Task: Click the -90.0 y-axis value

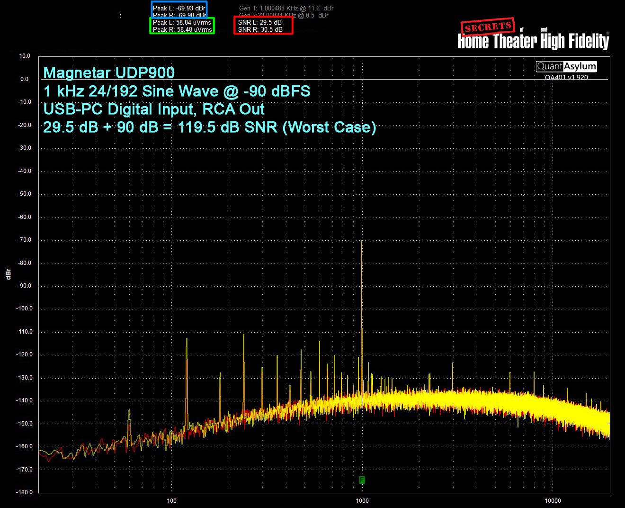Action: pos(24,286)
